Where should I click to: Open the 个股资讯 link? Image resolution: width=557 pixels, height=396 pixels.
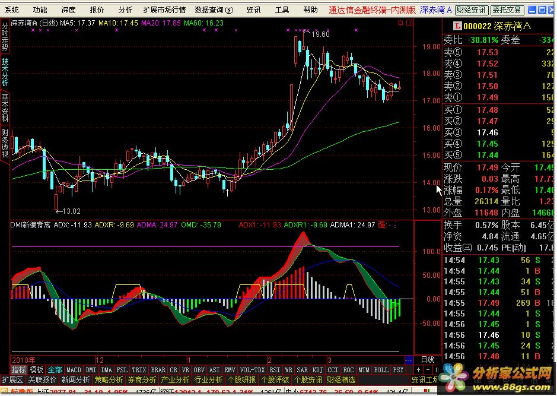click(308, 380)
